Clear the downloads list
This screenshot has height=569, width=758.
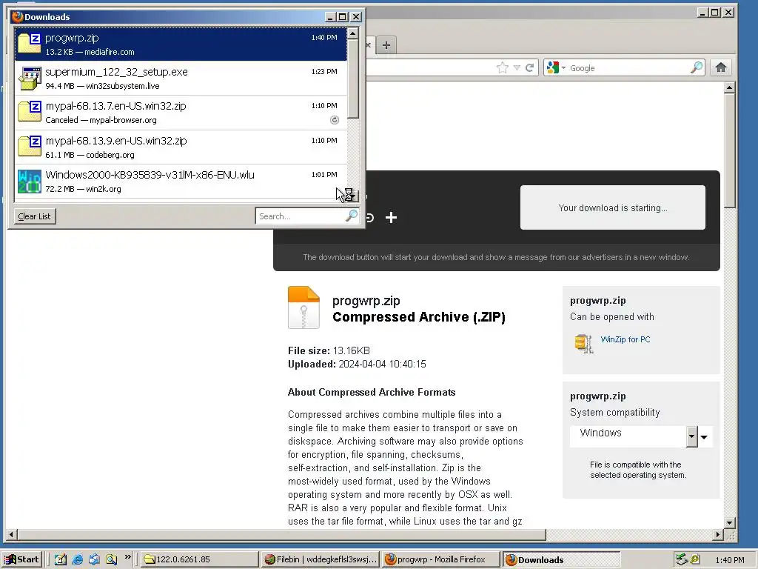pyautogui.click(x=34, y=216)
